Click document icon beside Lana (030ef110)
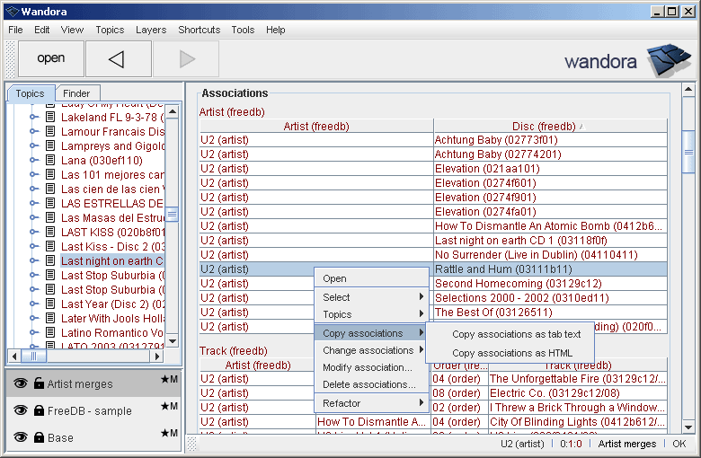This screenshot has height=458, width=701. click(x=50, y=160)
